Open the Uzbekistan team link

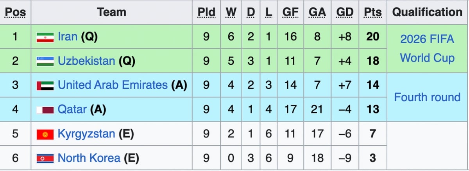[86, 61]
